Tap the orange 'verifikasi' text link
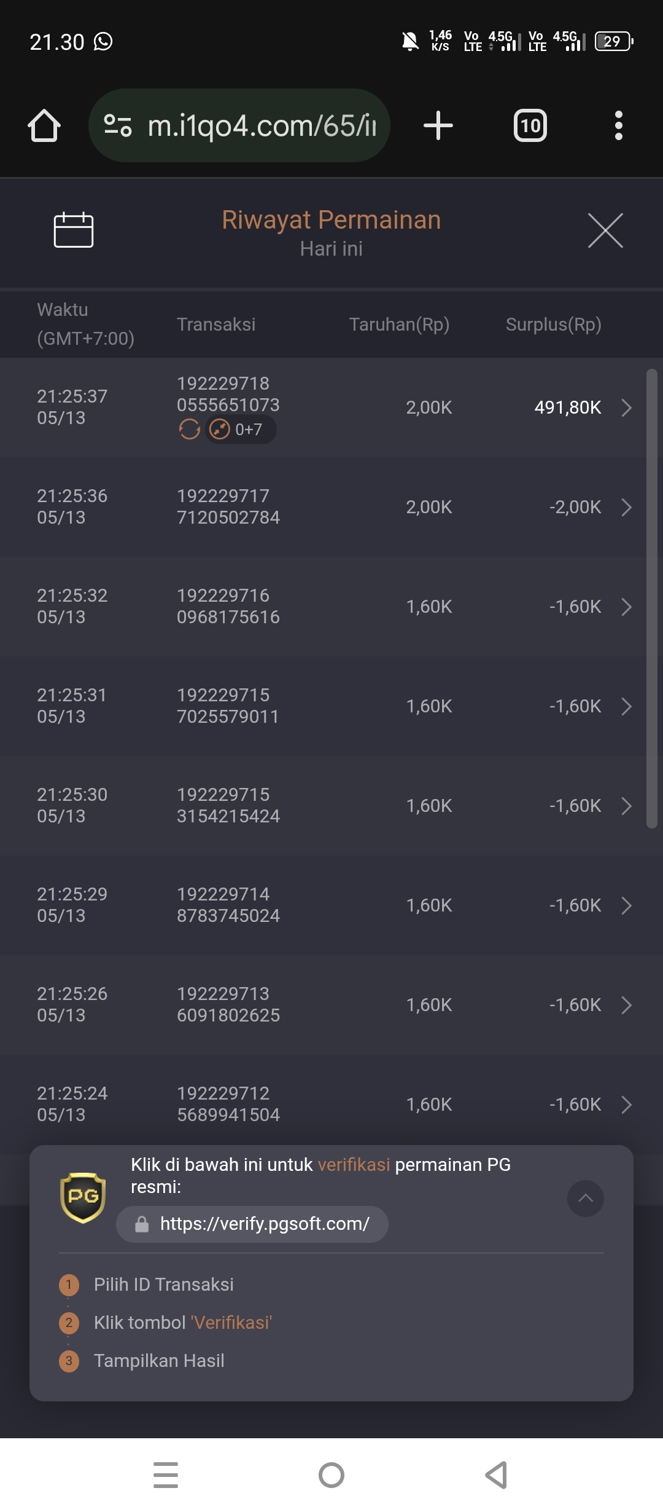 (x=354, y=1165)
